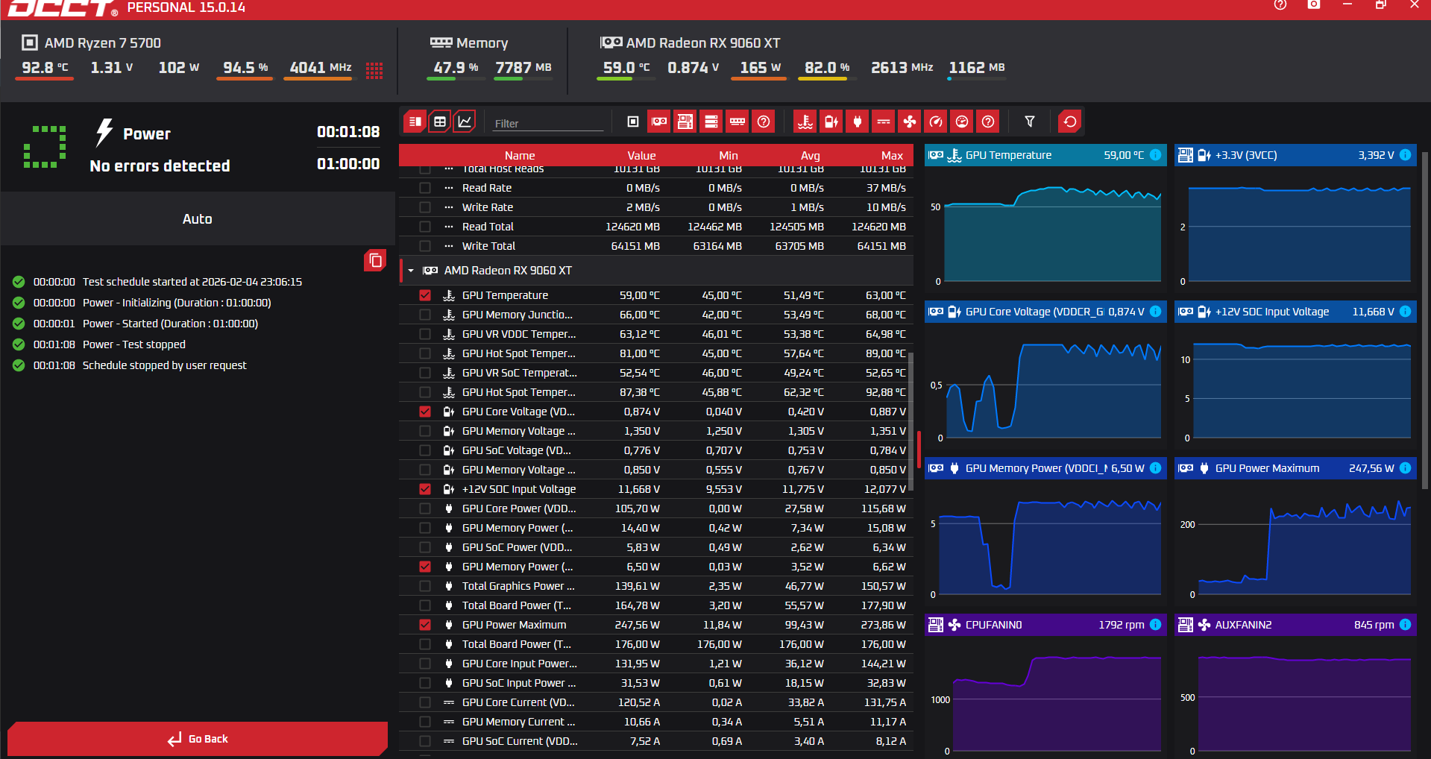Viewport: 1431px width, 759px height.
Task: Click log entry 'Power - Test stopped'
Action: coord(134,344)
